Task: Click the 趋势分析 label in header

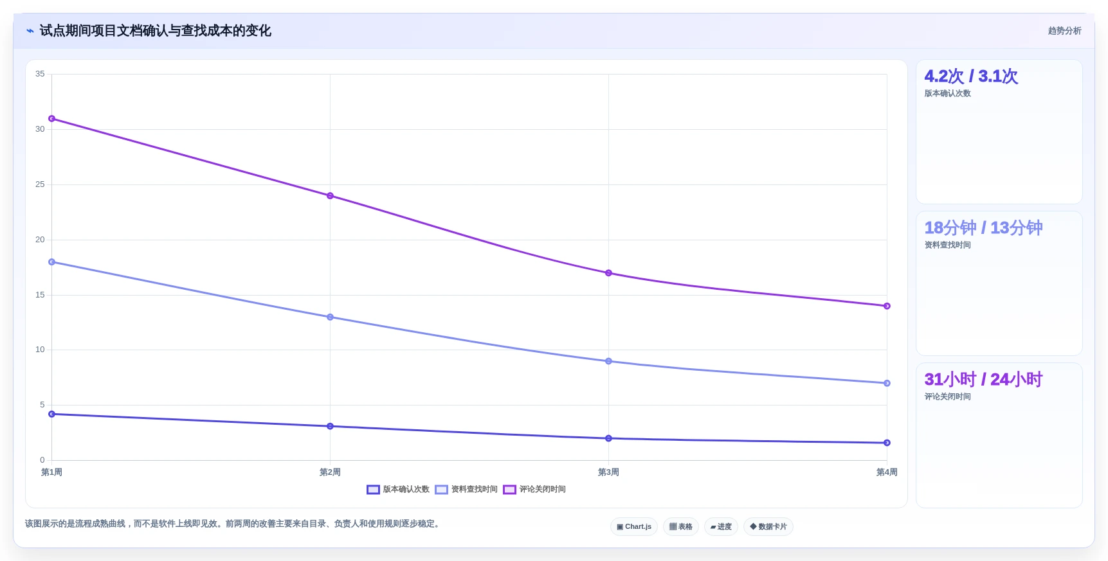Action: click(x=1064, y=31)
